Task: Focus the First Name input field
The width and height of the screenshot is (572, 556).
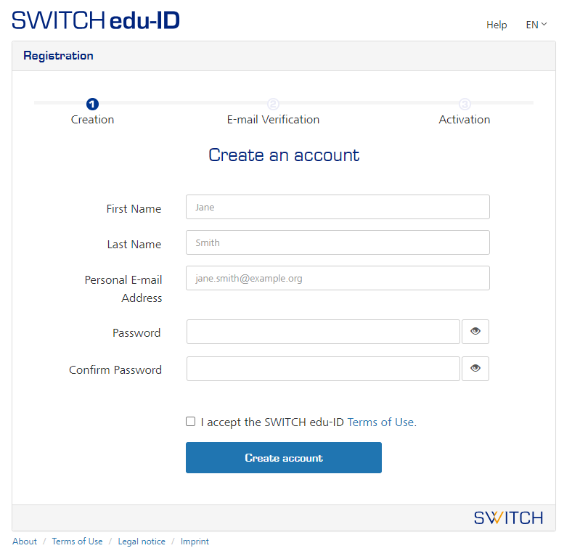Action: pyautogui.click(x=338, y=207)
